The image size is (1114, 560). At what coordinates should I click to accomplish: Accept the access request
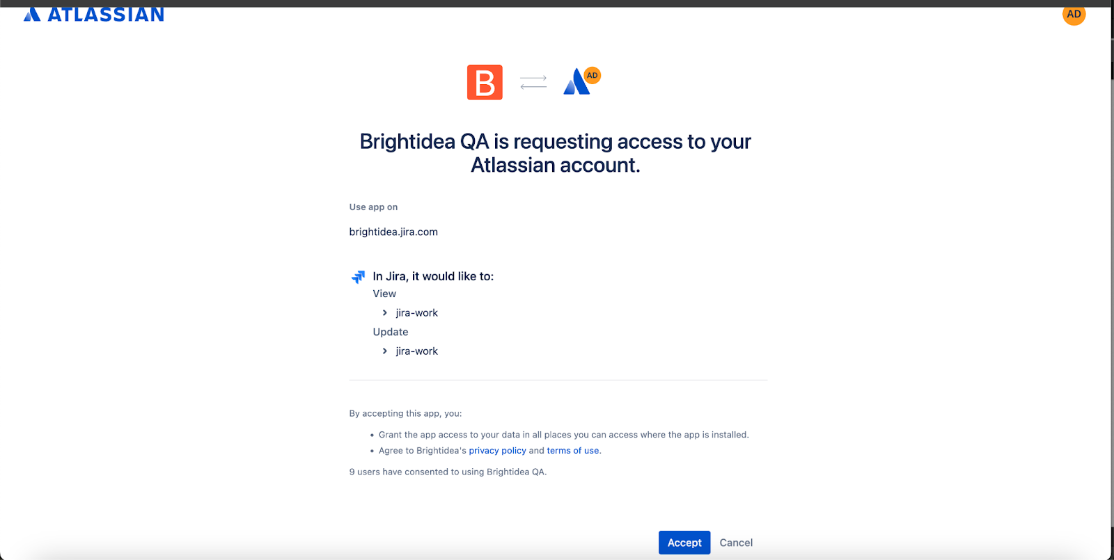point(684,543)
